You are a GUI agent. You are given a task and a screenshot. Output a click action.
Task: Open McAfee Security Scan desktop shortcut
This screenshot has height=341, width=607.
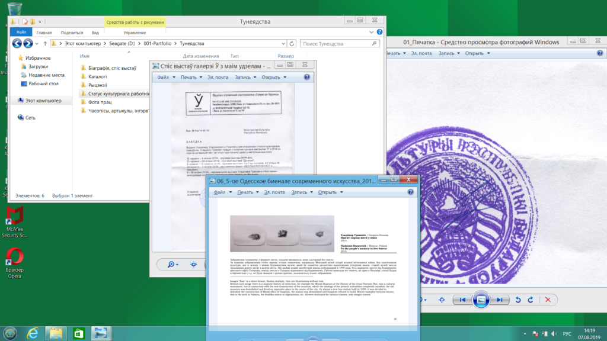14,223
